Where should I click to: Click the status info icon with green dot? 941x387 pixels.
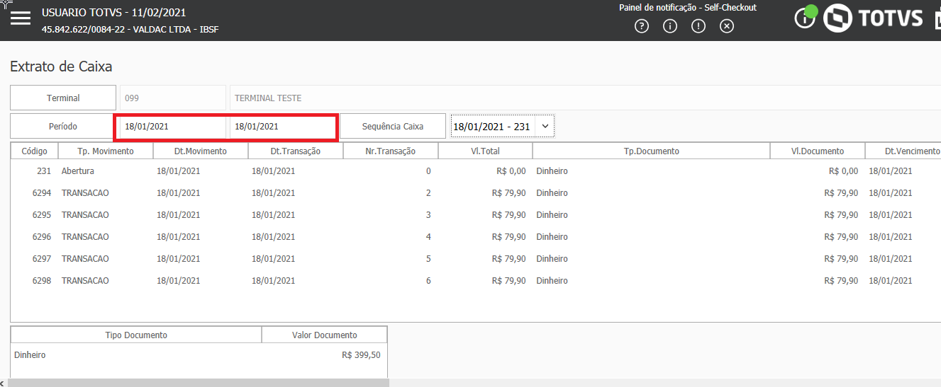pyautogui.click(x=806, y=17)
